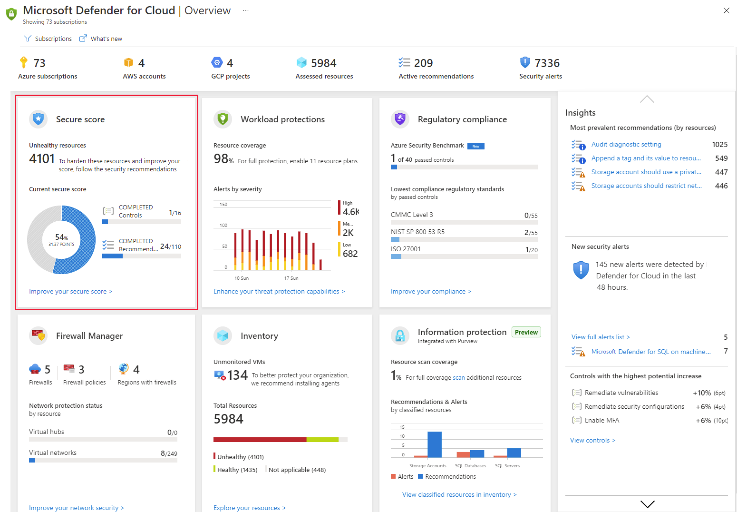Click the Secure score shield icon
The image size is (737, 512).
38,119
